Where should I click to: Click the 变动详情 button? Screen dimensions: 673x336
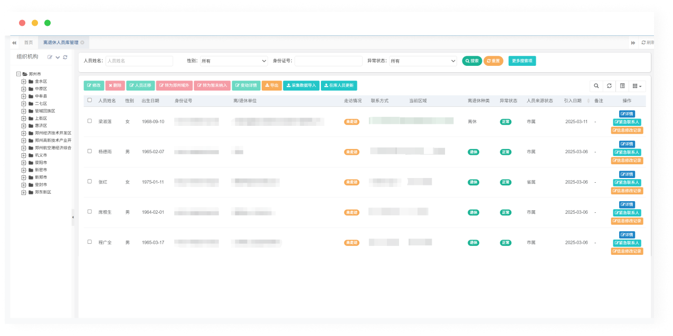coord(246,85)
